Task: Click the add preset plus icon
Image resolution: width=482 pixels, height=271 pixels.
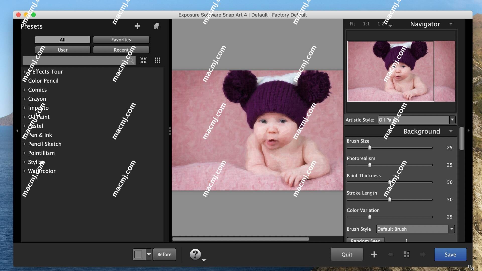Action: click(x=137, y=26)
